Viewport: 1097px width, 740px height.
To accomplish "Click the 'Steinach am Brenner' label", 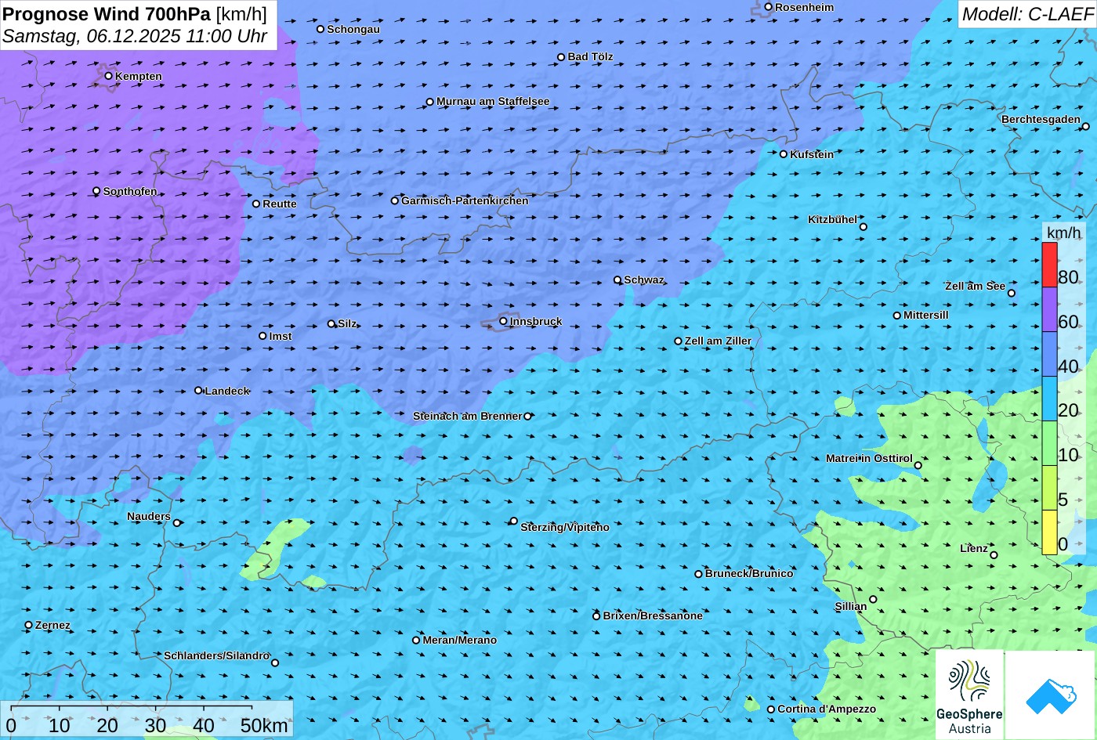I will point(468,416).
